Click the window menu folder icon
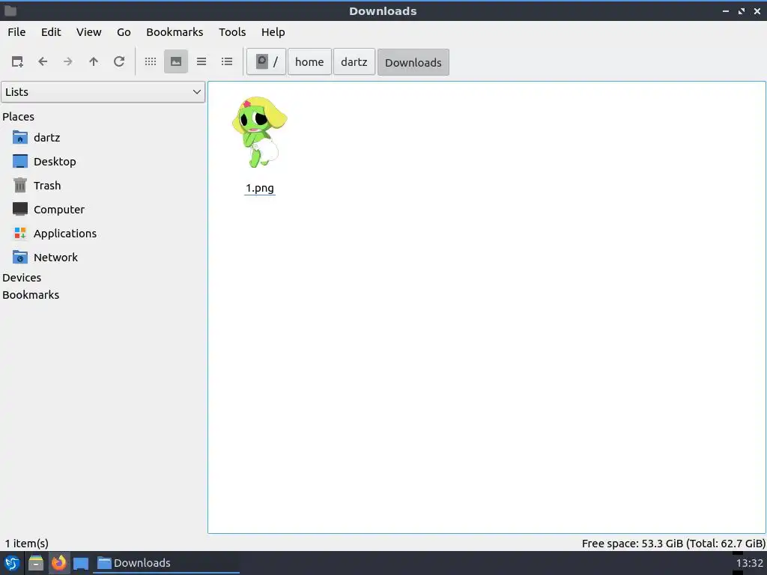 (x=10, y=10)
